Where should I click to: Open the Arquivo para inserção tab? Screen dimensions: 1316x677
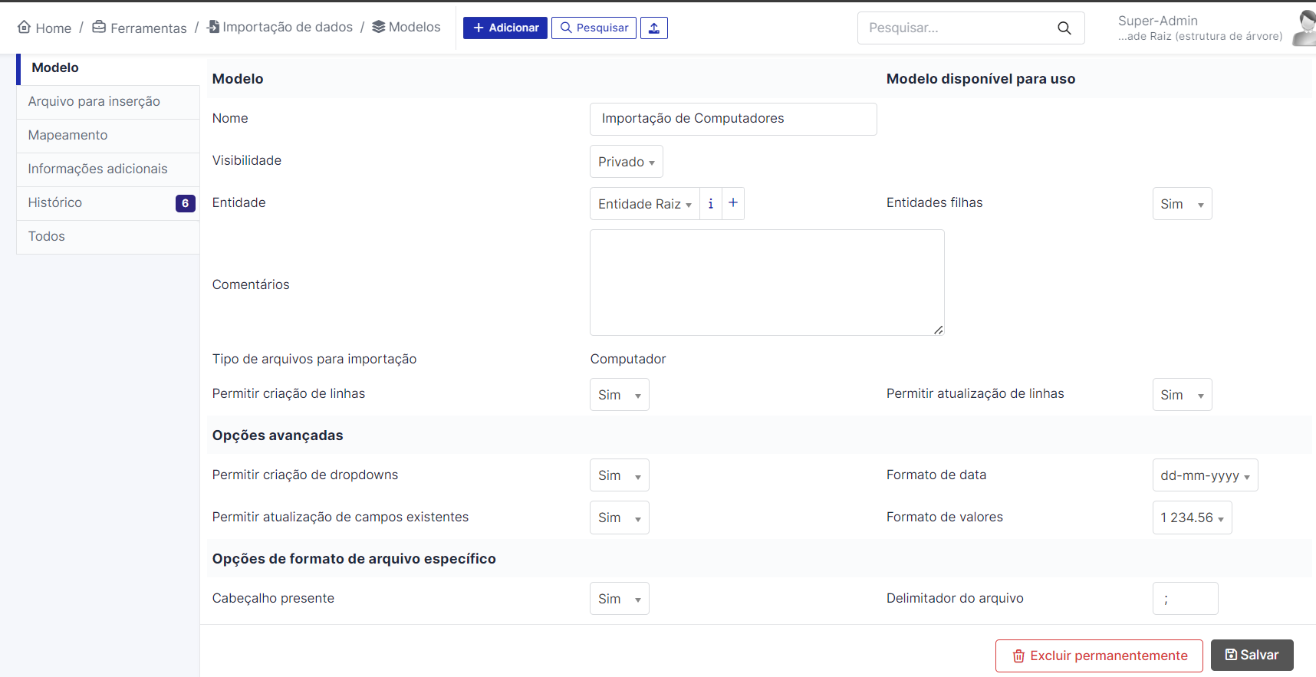[108, 102]
